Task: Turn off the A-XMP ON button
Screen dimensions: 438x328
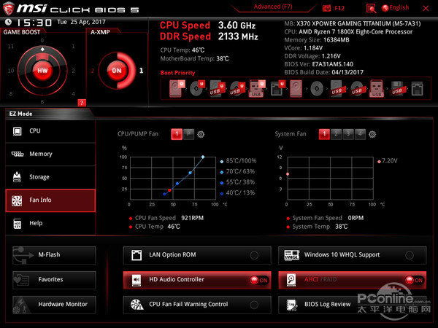Action: point(117,71)
